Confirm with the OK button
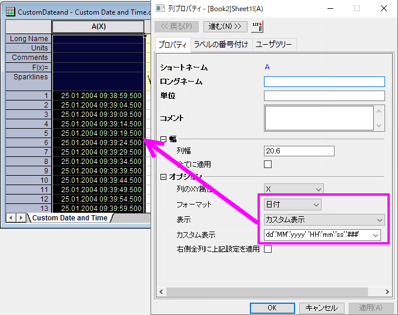Viewport: 398px width, 315px height. coord(272,308)
